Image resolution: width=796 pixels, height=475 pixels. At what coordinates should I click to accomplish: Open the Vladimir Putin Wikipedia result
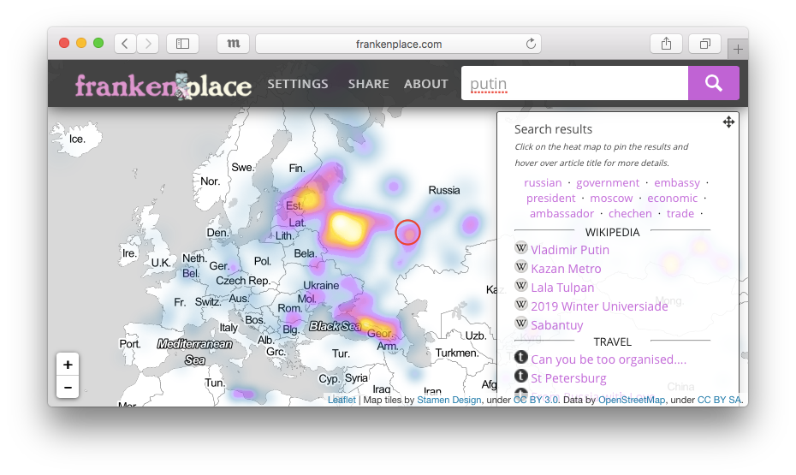pos(570,250)
